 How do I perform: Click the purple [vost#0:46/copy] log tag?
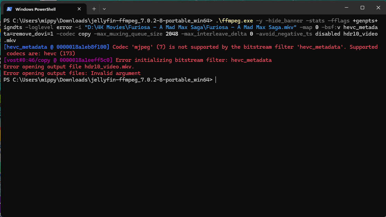point(58,60)
